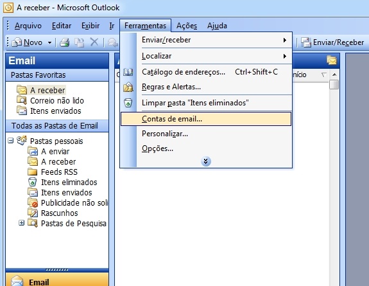Click Itens enviados icon in Pastas Favoritas
369x286 pixels.
[x=22, y=111]
